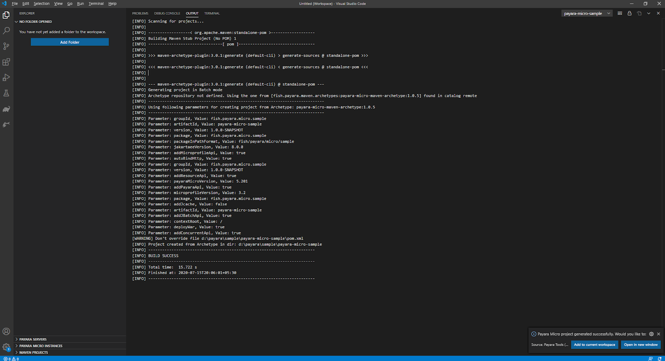The image size is (665, 361).
Task: Expand the Payara Servers section
Action: [33, 339]
